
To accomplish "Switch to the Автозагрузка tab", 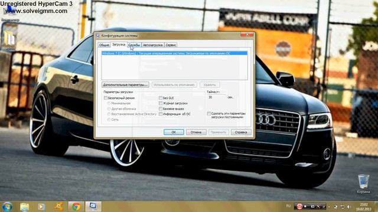I will [152, 45].
